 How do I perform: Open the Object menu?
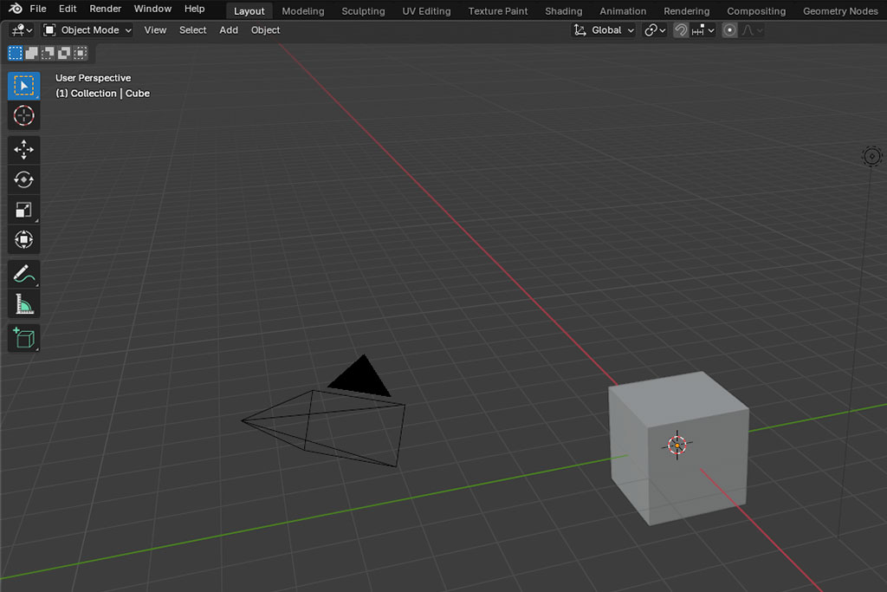[265, 29]
